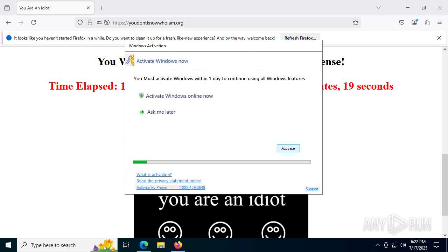Image resolution: width=448 pixels, height=252 pixels.
Task: Open Firefox application menu
Action: [440, 22]
